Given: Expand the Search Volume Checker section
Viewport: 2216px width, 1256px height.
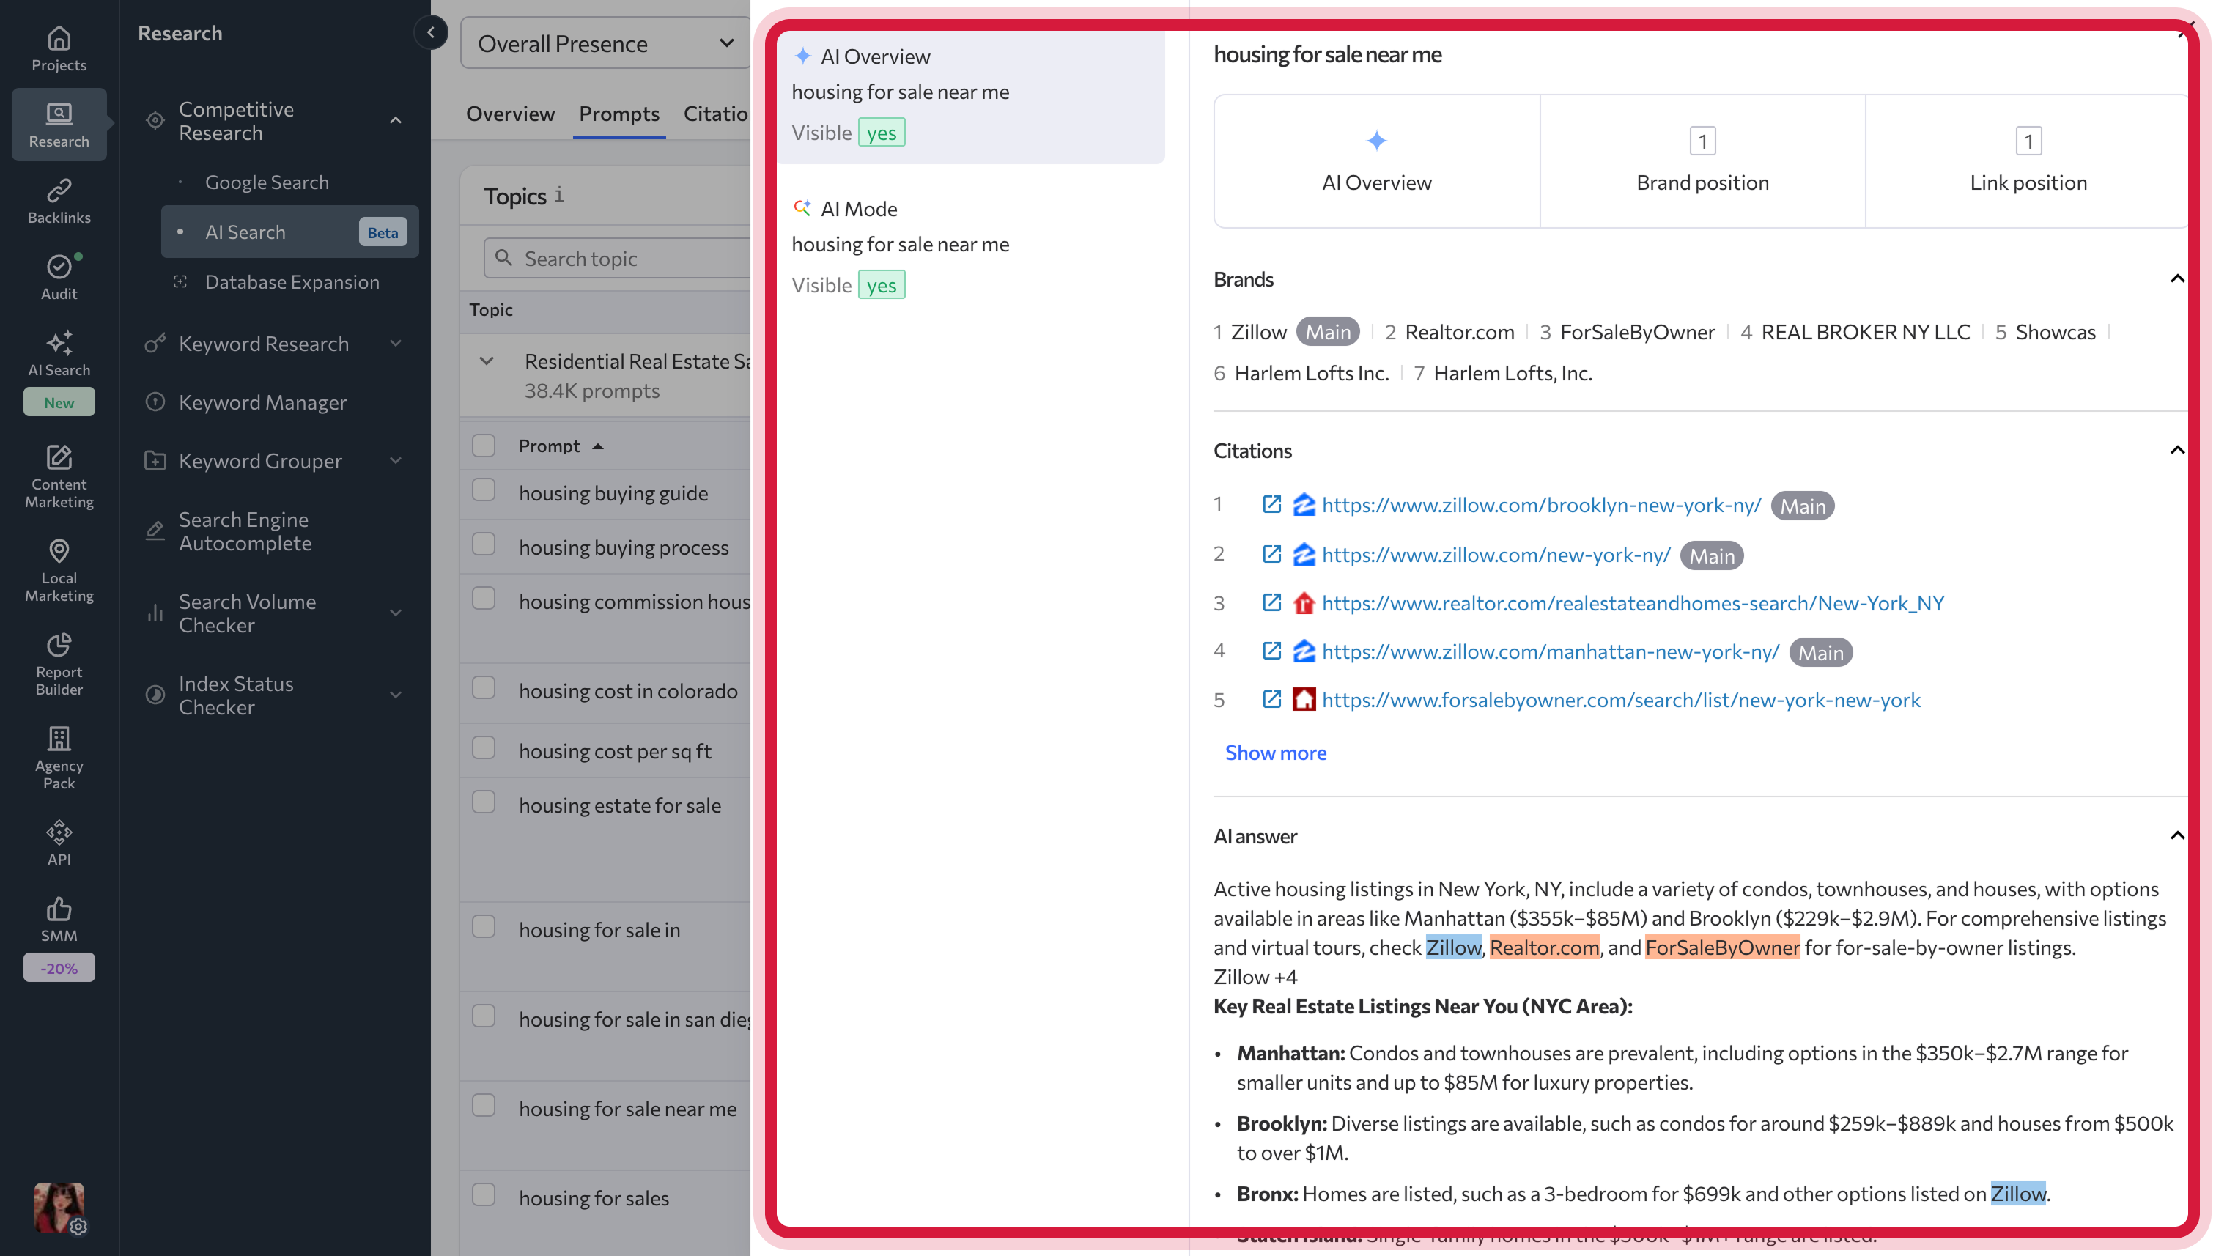Looking at the screenshot, I should (x=396, y=613).
